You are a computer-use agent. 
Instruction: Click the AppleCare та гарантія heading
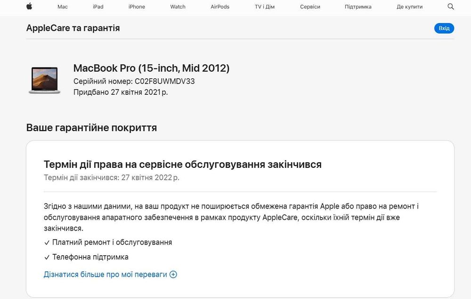[x=73, y=28]
